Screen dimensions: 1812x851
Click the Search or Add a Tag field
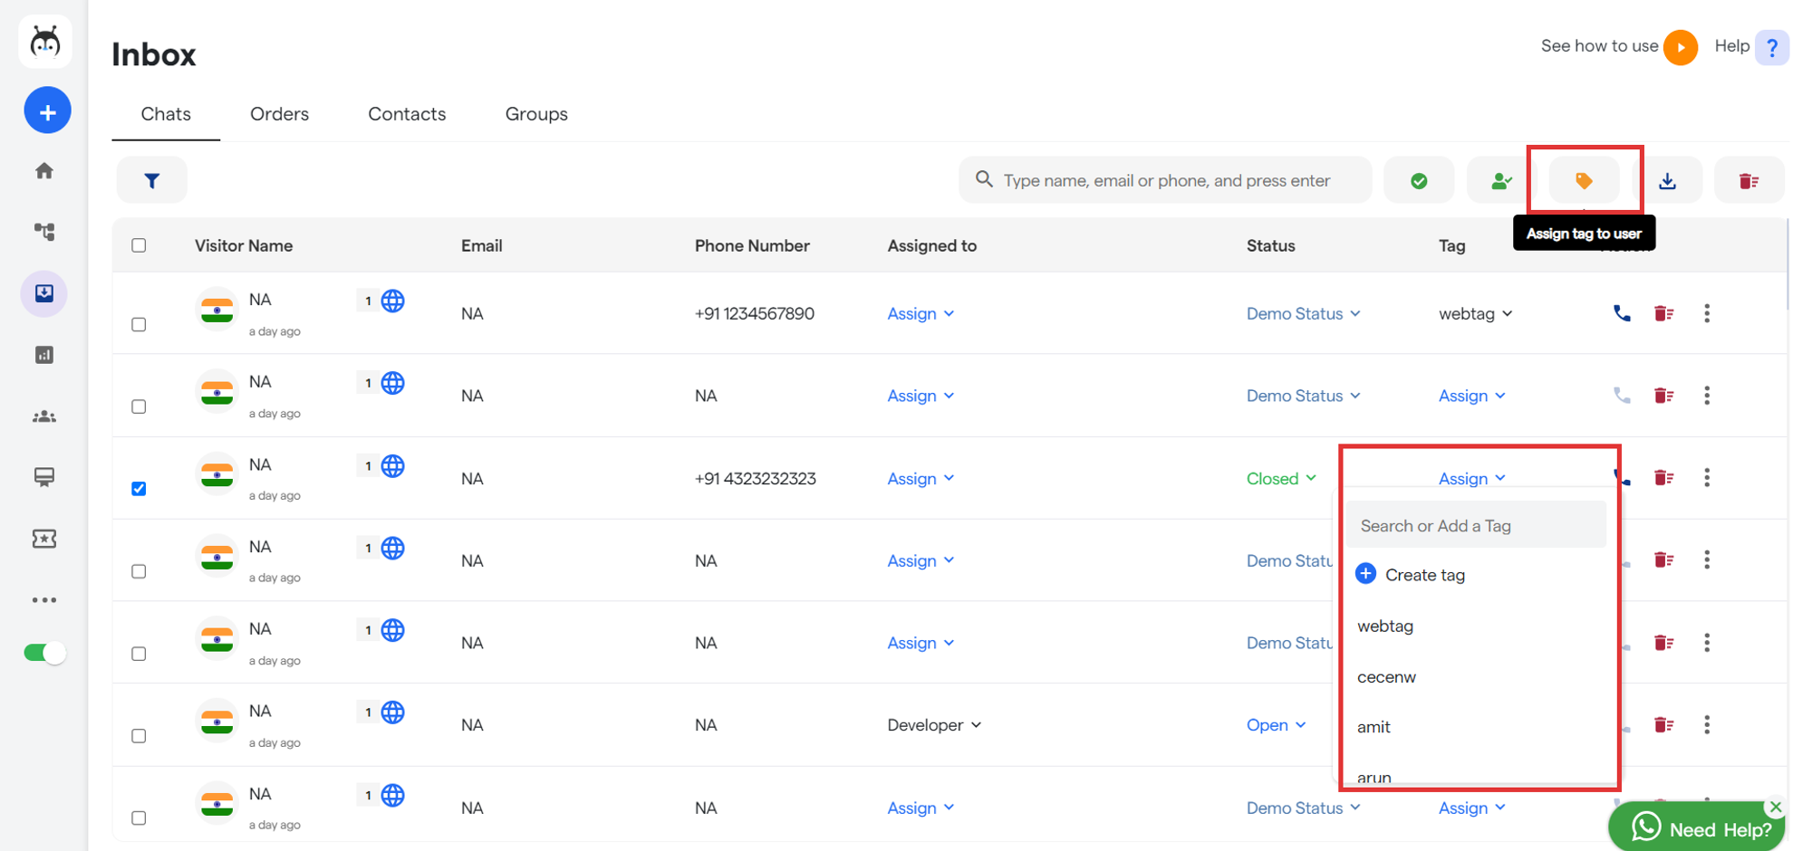coord(1476,526)
